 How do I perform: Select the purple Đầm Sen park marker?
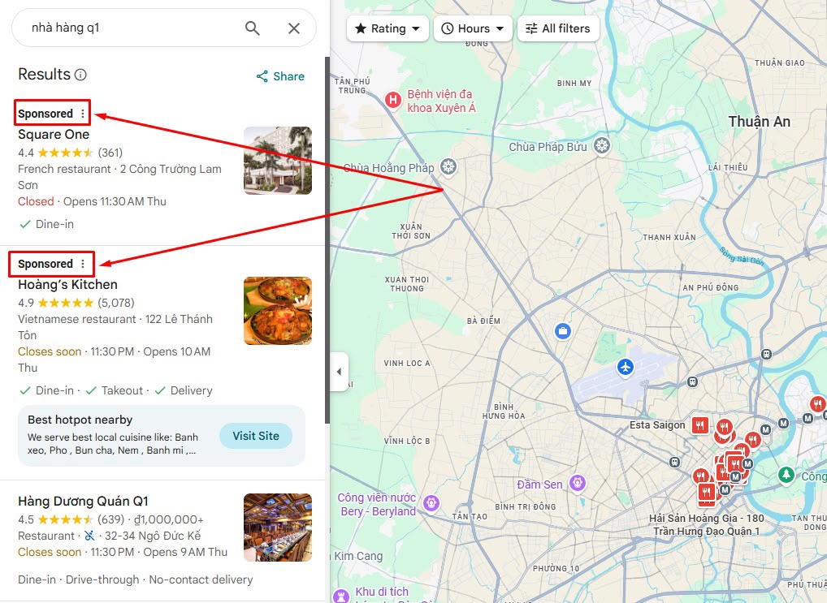point(576,483)
